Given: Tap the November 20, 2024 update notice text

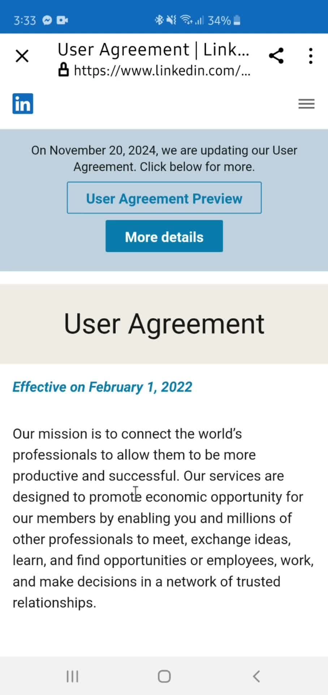Looking at the screenshot, I should click(x=164, y=158).
